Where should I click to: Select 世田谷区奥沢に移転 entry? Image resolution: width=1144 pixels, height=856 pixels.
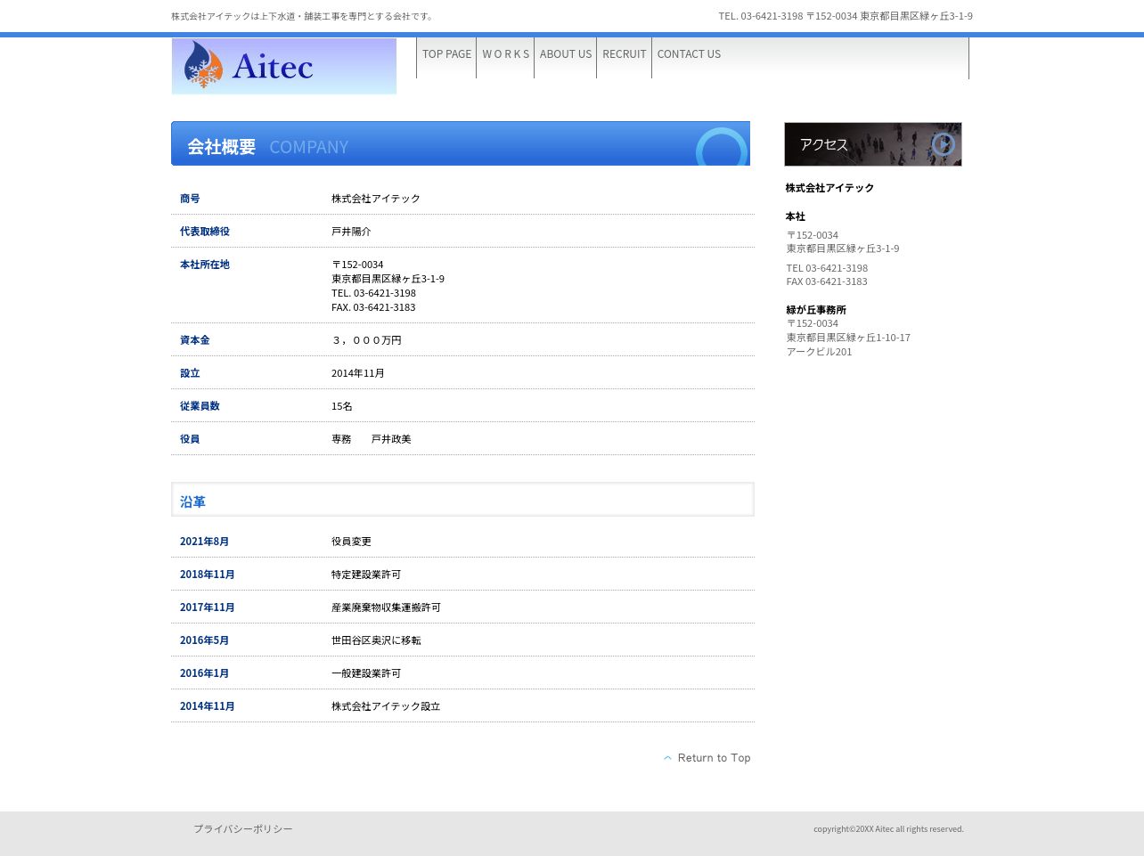[376, 640]
